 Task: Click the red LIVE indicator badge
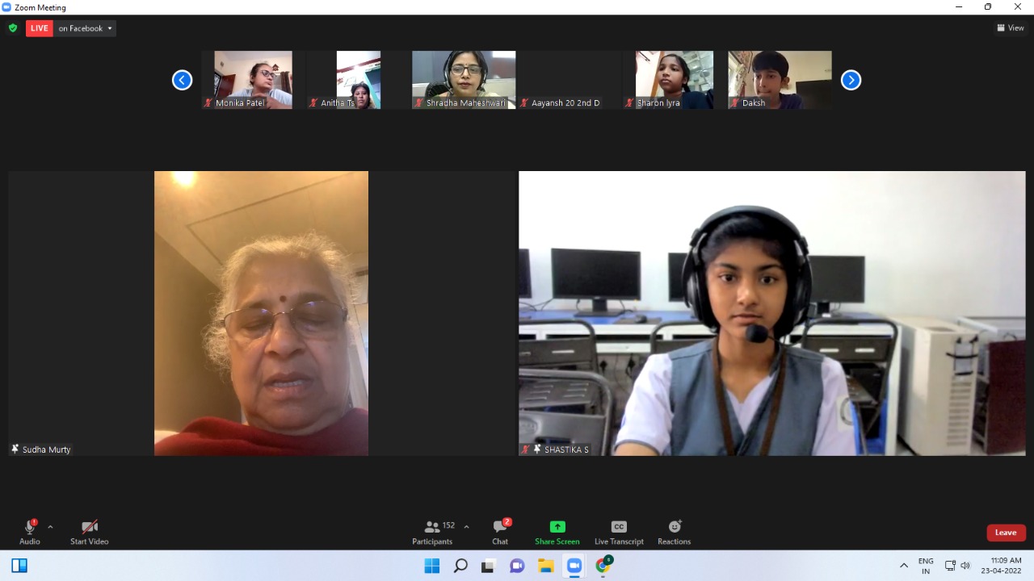coord(40,28)
